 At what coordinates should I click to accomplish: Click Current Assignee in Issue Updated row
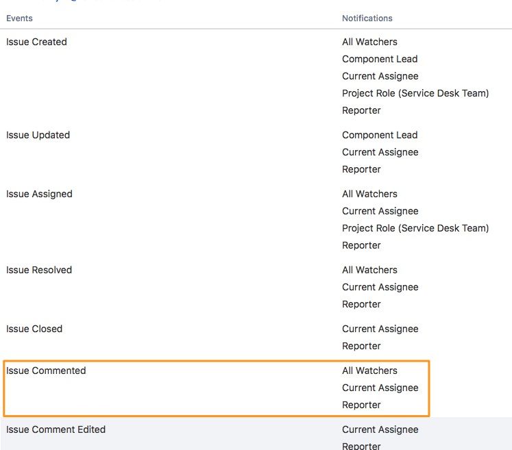(x=380, y=152)
